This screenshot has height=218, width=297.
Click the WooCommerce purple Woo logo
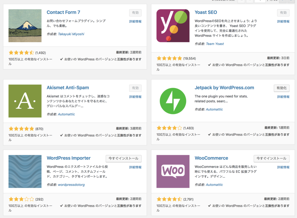[173, 171]
